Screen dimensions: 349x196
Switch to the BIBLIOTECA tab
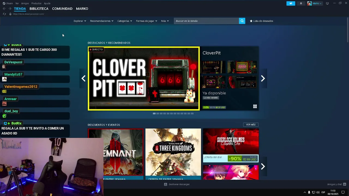[x=39, y=9]
